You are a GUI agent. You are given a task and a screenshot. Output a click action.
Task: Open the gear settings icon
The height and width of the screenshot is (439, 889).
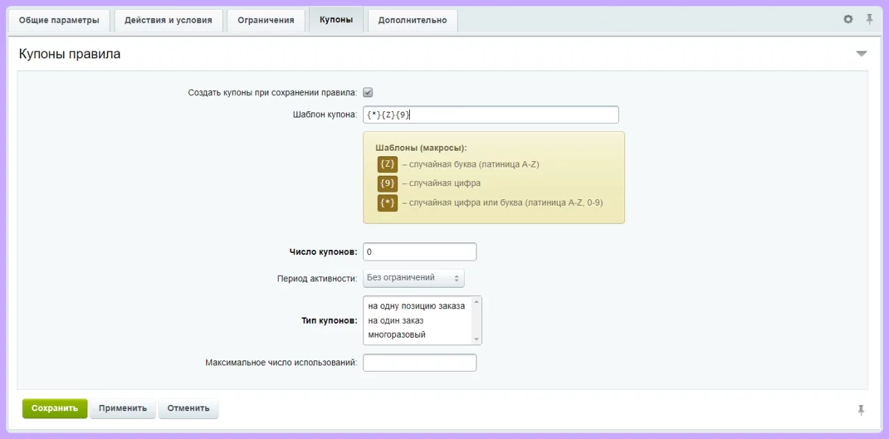point(848,19)
